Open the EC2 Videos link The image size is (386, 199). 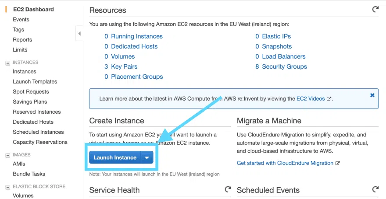pyautogui.click(x=311, y=99)
